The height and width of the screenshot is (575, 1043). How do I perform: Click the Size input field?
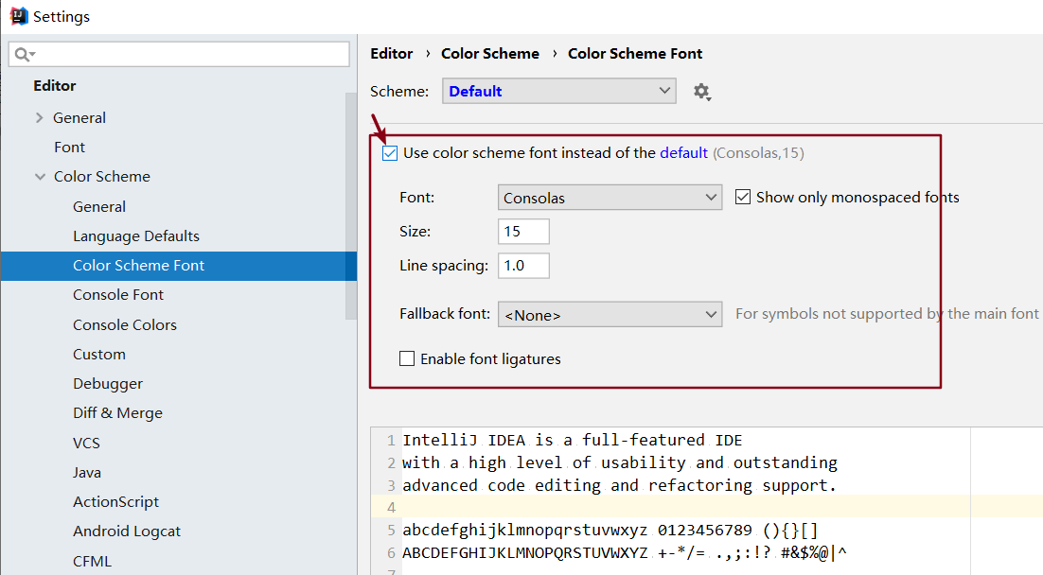(x=523, y=232)
